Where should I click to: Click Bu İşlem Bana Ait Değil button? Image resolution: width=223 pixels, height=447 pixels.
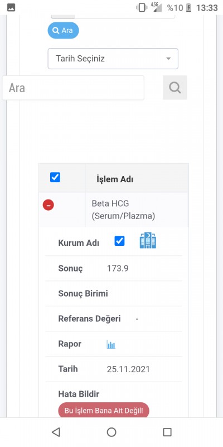[x=104, y=411]
